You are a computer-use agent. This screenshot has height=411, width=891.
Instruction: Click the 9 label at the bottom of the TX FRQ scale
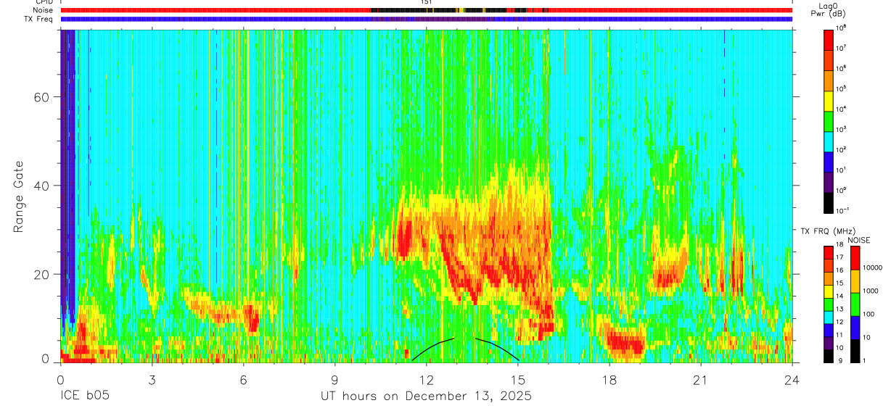point(841,360)
